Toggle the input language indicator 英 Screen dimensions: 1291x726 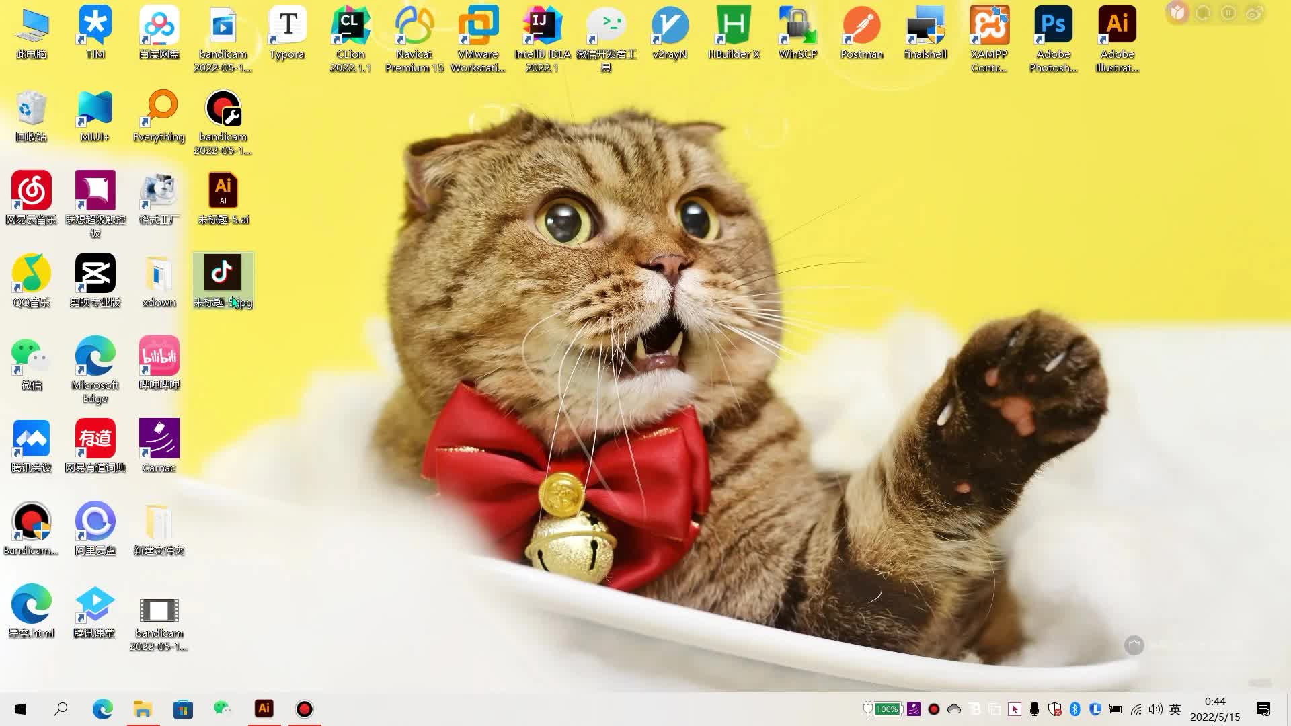(1175, 709)
